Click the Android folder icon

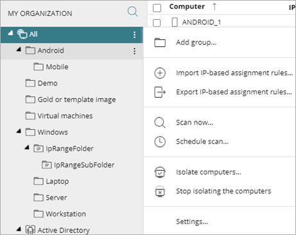(x=30, y=51)
